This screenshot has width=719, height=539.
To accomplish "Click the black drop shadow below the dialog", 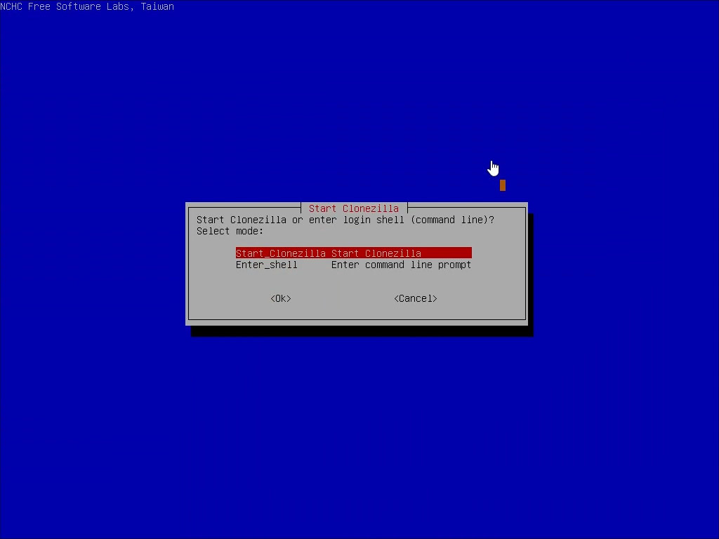I will coord(362,331).
